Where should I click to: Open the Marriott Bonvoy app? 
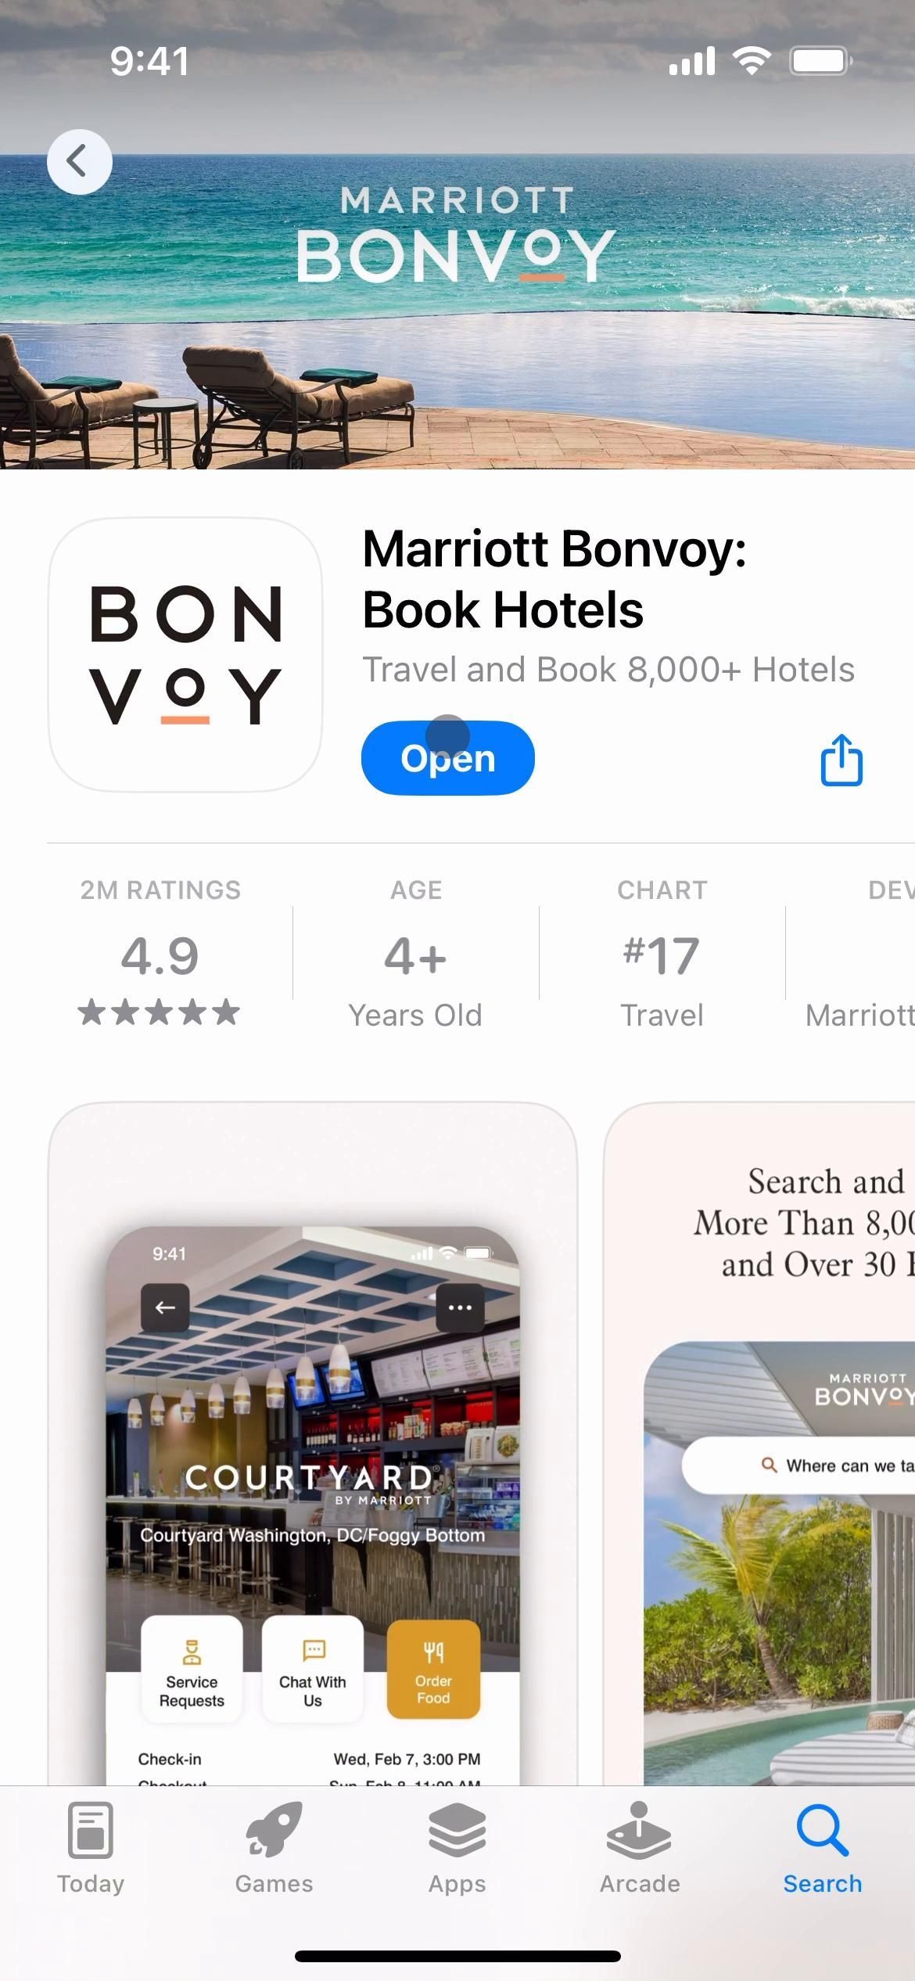(448, 758)
